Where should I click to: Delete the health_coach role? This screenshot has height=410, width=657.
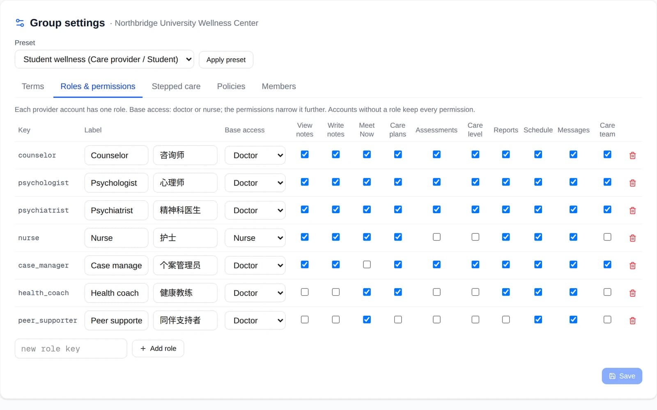point(632,293)
